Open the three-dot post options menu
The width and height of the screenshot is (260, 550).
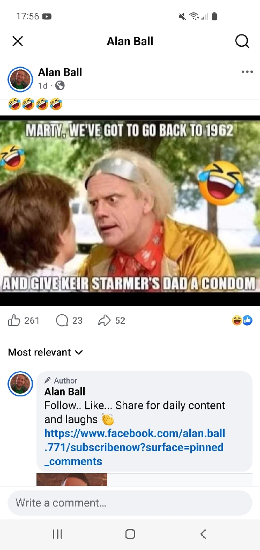click(x=247, y=72)
